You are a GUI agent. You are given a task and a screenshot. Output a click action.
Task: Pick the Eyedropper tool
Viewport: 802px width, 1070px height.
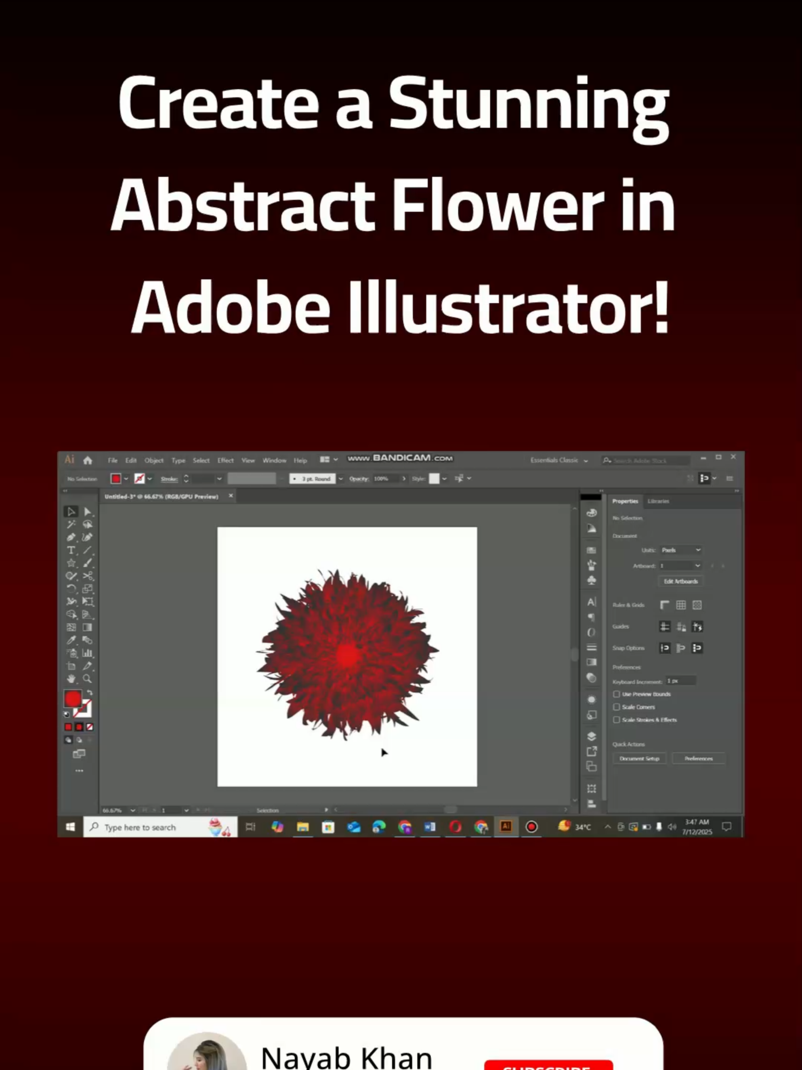tap(71, 640)
